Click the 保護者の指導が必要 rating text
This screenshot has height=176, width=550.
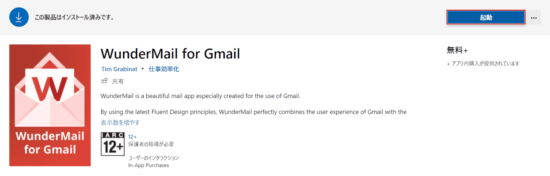[151, 144]
